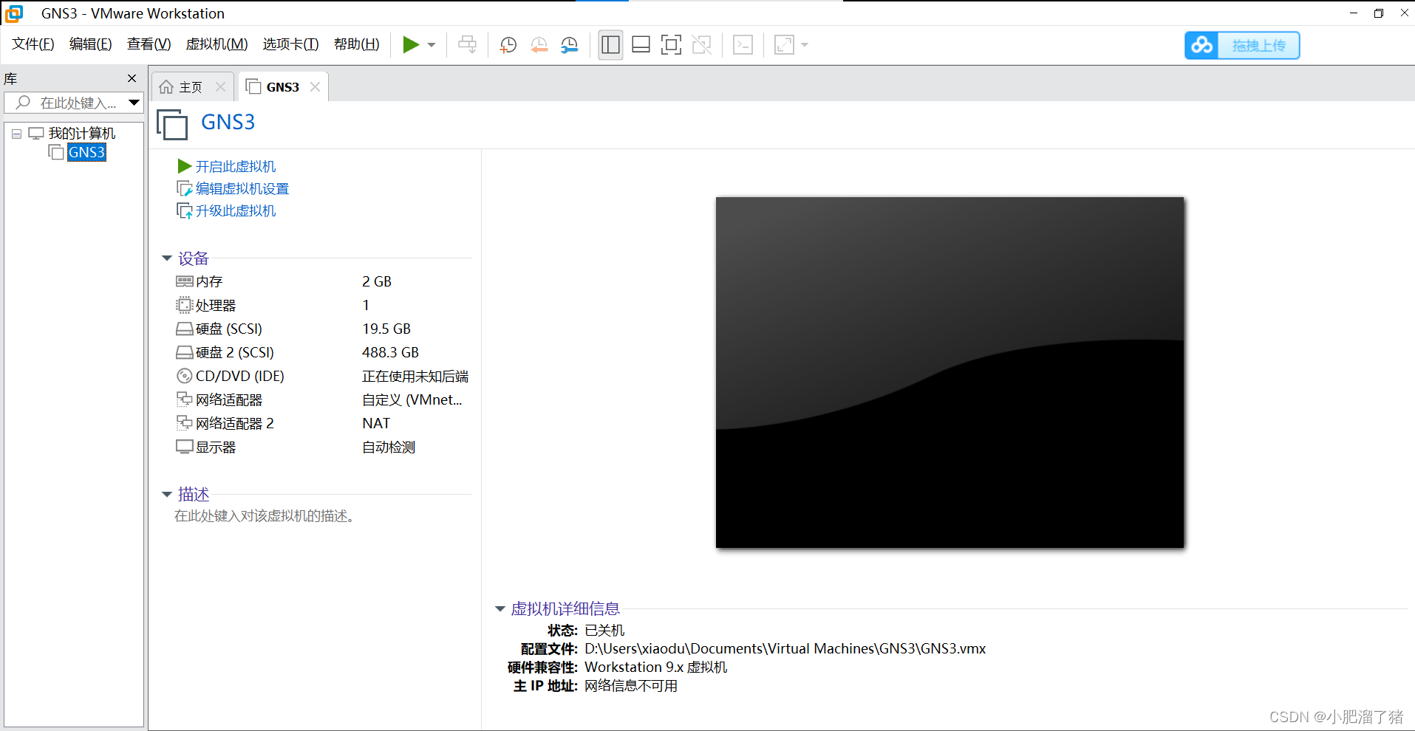
Task: Open the 虚拟机(M) menu
Action: (216, 44)
